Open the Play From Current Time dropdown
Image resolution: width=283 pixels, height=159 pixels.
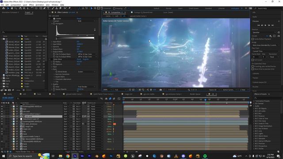point(266,51)
